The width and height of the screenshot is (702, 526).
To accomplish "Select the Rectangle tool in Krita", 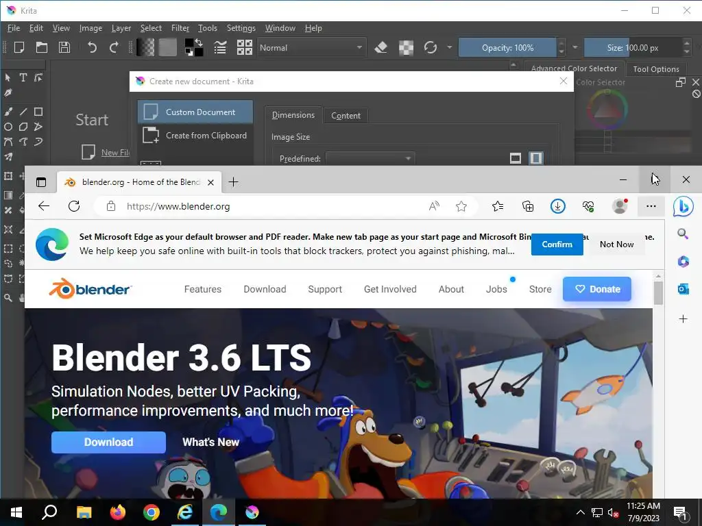I will (x=38, y=112).
